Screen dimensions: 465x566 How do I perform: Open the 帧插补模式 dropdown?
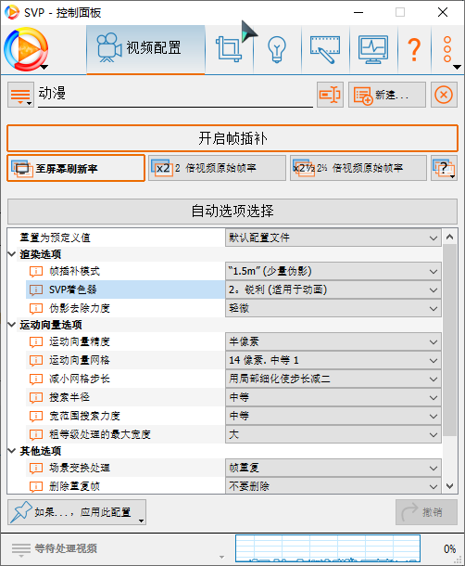point(333,271)
